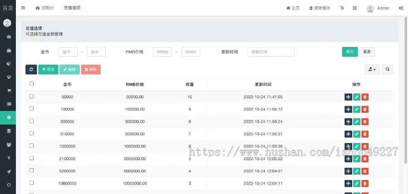Click the green 提交 button

tap(350, 52)
